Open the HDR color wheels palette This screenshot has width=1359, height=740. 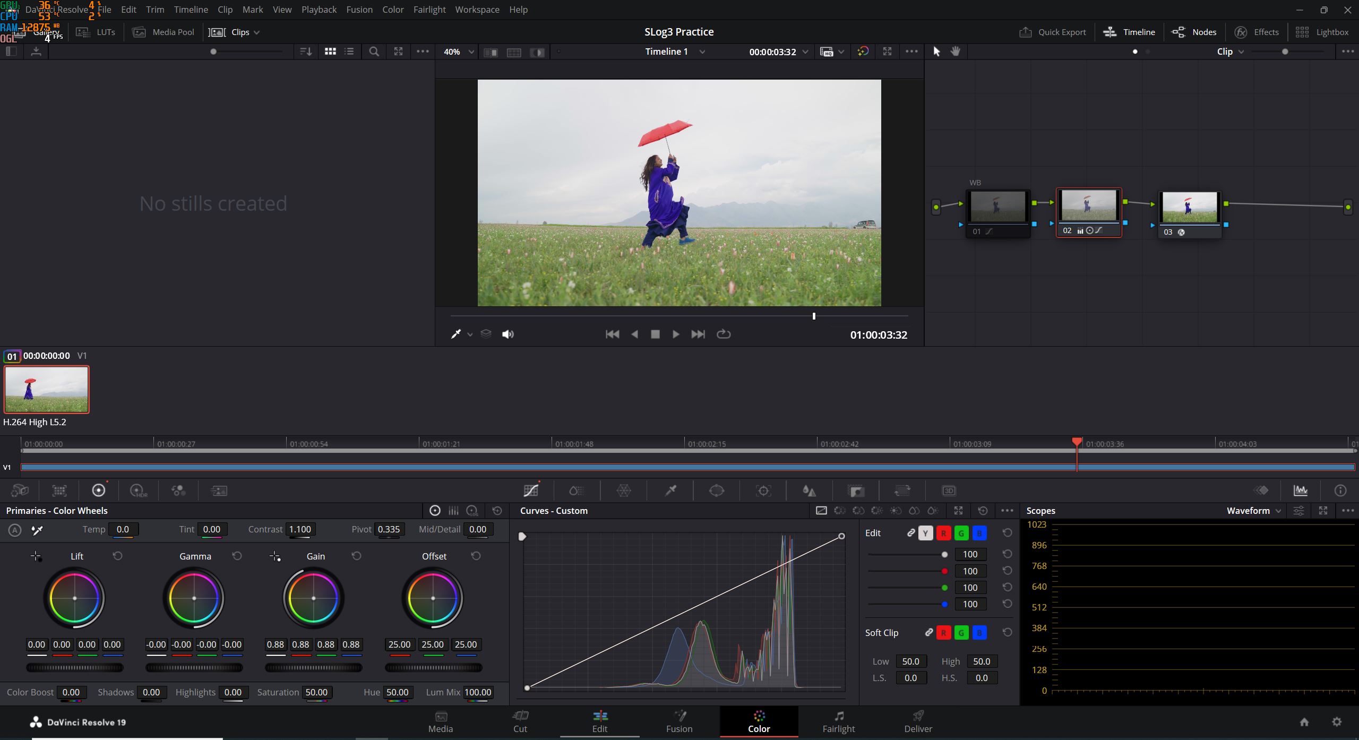[x=139, y=491]
